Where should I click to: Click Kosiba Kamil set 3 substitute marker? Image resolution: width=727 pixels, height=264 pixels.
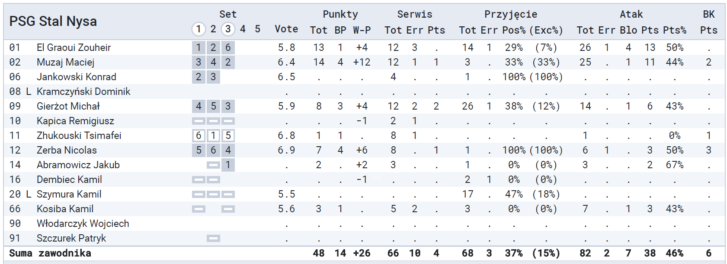pyautogui.click(x=228, y=209)
